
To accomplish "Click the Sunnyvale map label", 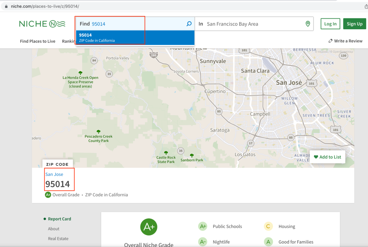I will (x=213, y=61).
